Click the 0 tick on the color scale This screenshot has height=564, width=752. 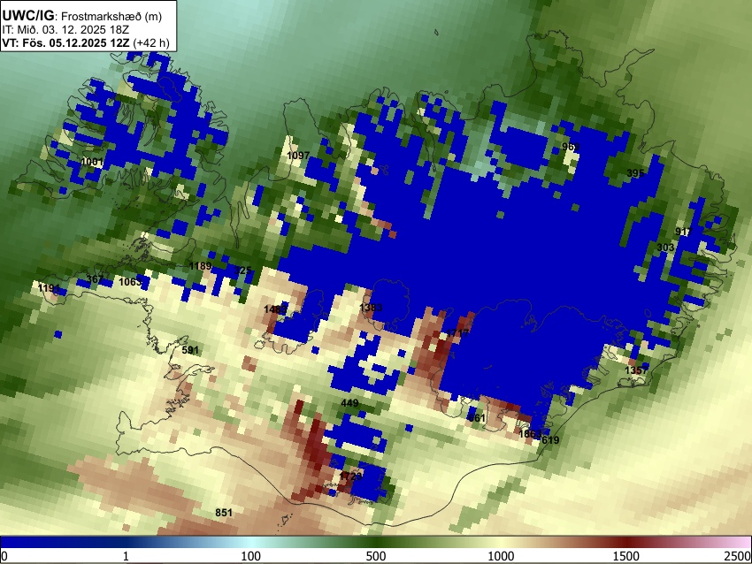click(x=4, y=556)
